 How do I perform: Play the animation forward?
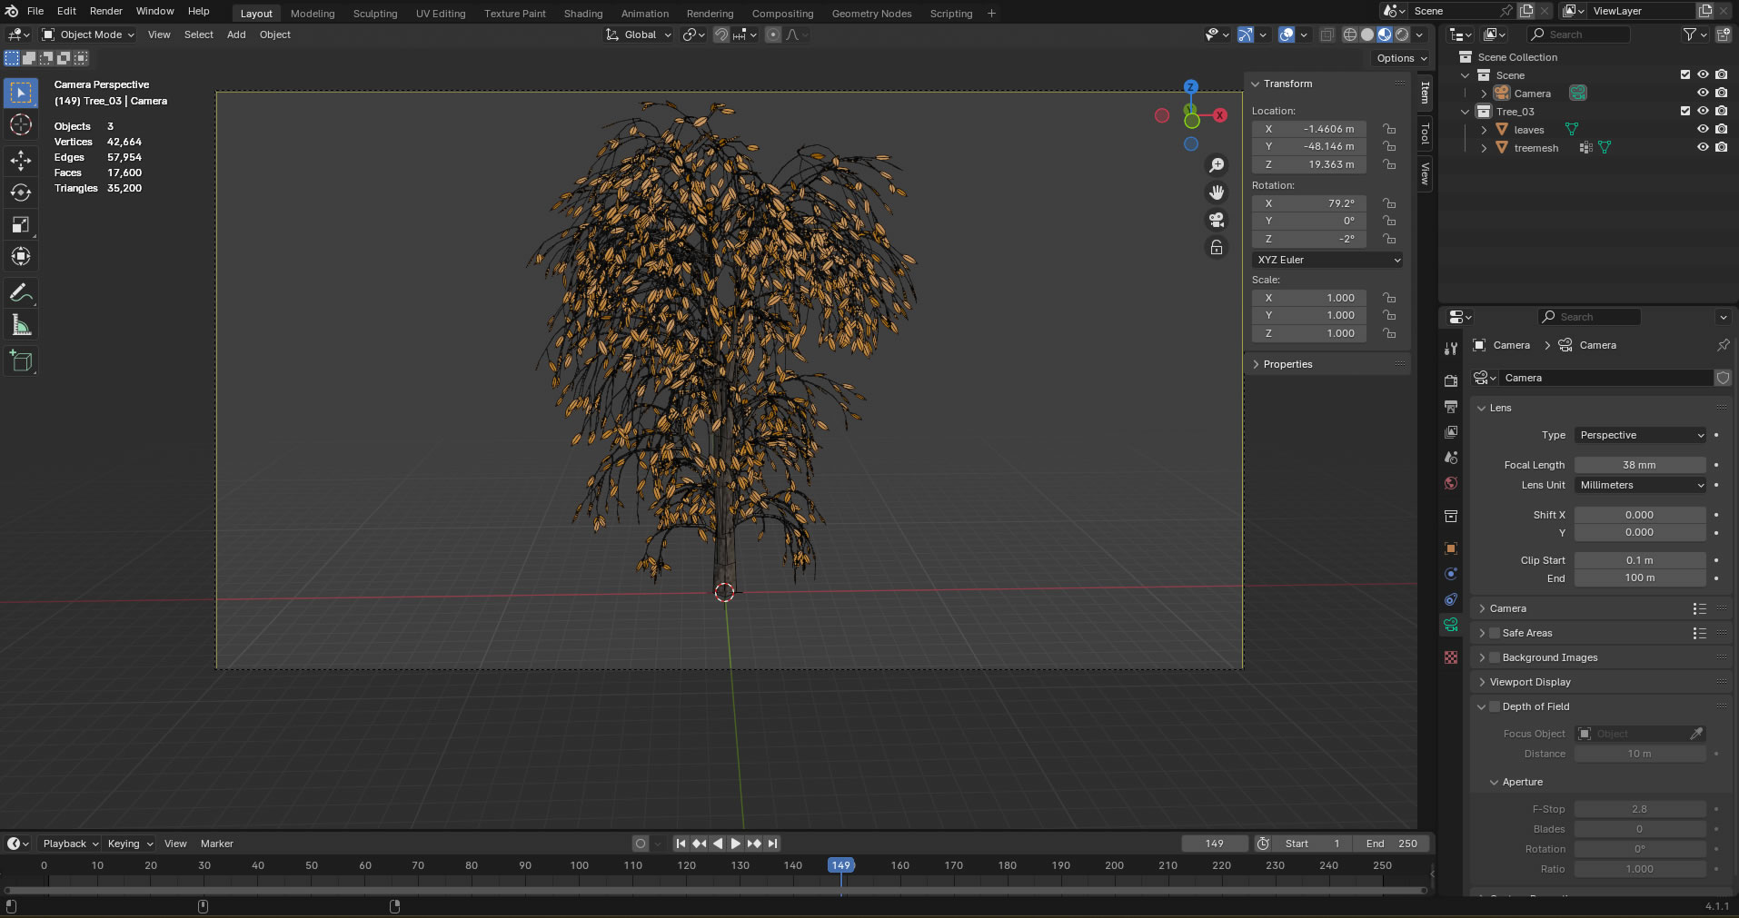(x=736, y=844)
